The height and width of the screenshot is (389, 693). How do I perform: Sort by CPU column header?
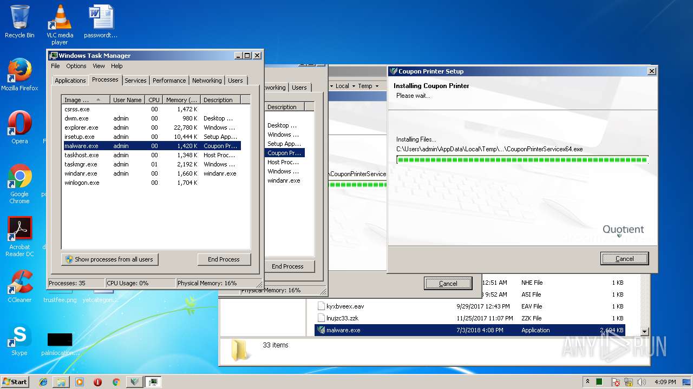[x=154, y=100]
